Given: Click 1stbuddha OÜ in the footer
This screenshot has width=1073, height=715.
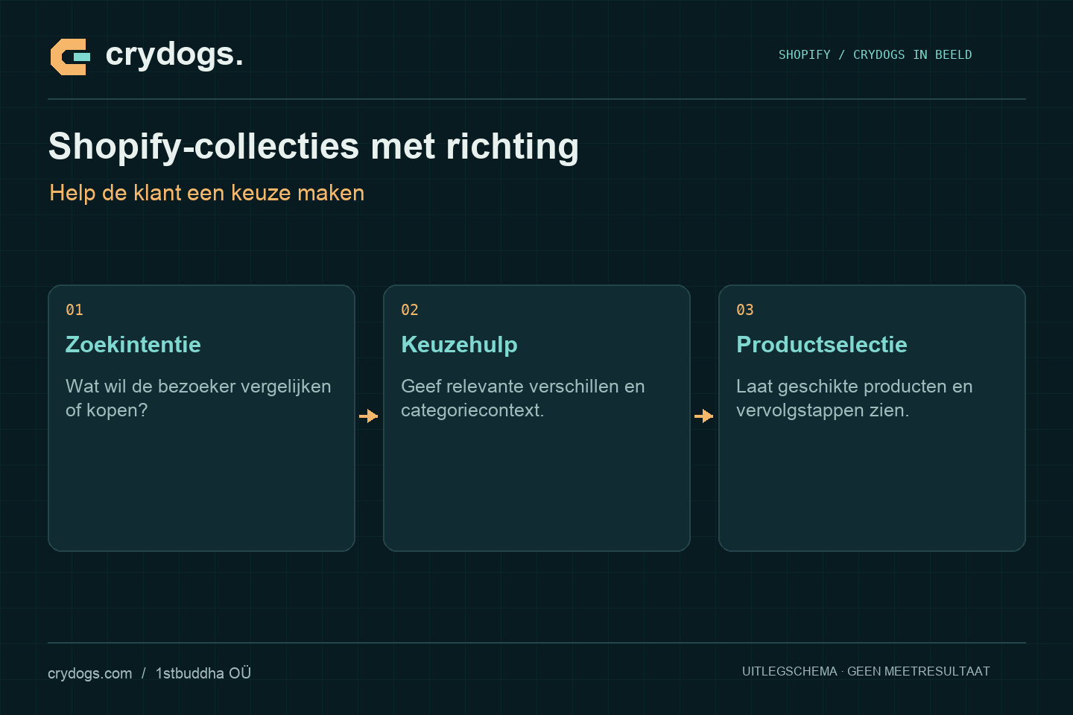Looking at the screenshot, I should point(203,673).
